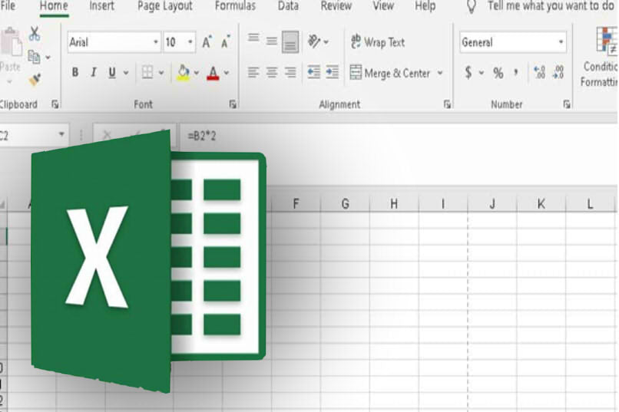The width and height of the screenshot is (619, 412).
Task: Click the Paste clipboard icon
Action: tap(11, 42)
